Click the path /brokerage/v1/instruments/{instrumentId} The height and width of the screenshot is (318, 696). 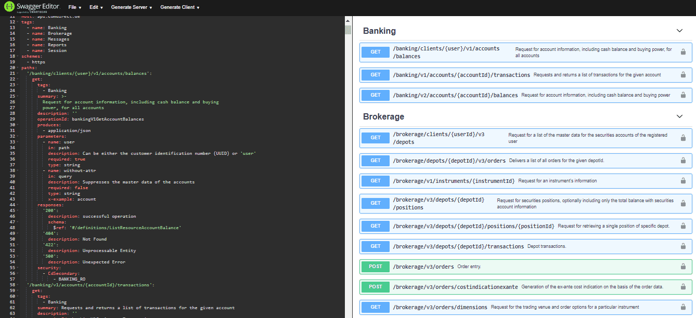point(454,181)
